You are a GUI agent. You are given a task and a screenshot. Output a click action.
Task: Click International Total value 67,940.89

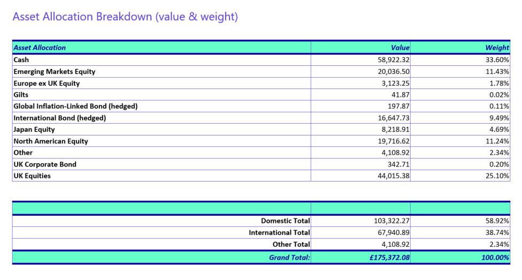389,232
